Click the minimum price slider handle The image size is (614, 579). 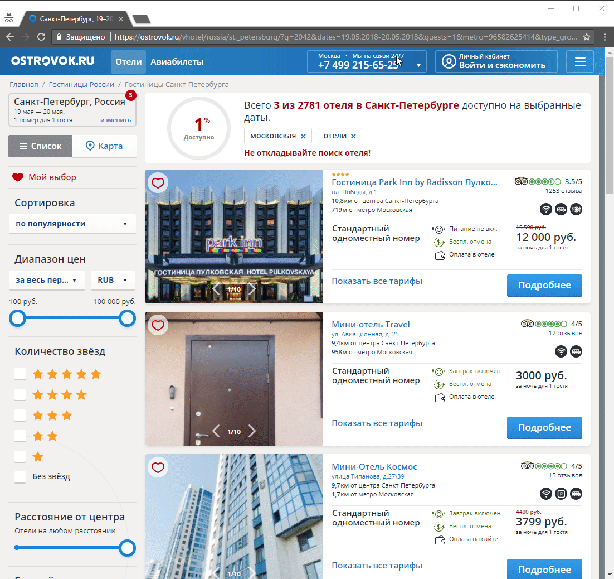(x=18, y=319)
